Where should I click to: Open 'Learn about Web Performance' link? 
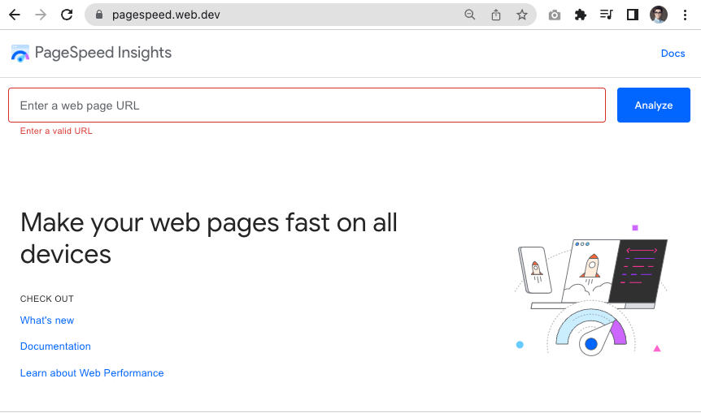92,373
